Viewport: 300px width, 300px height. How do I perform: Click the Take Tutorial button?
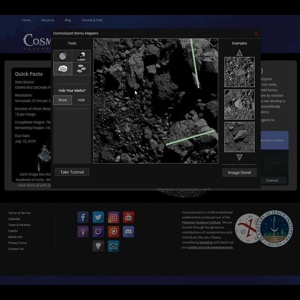72,172
